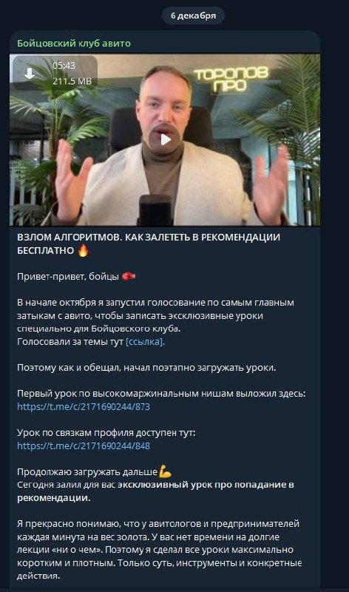Image resolution: width=349 pixels, height=592 pixels.
Task: Click the microphone in the video preview
Action: tap(155, 210)
